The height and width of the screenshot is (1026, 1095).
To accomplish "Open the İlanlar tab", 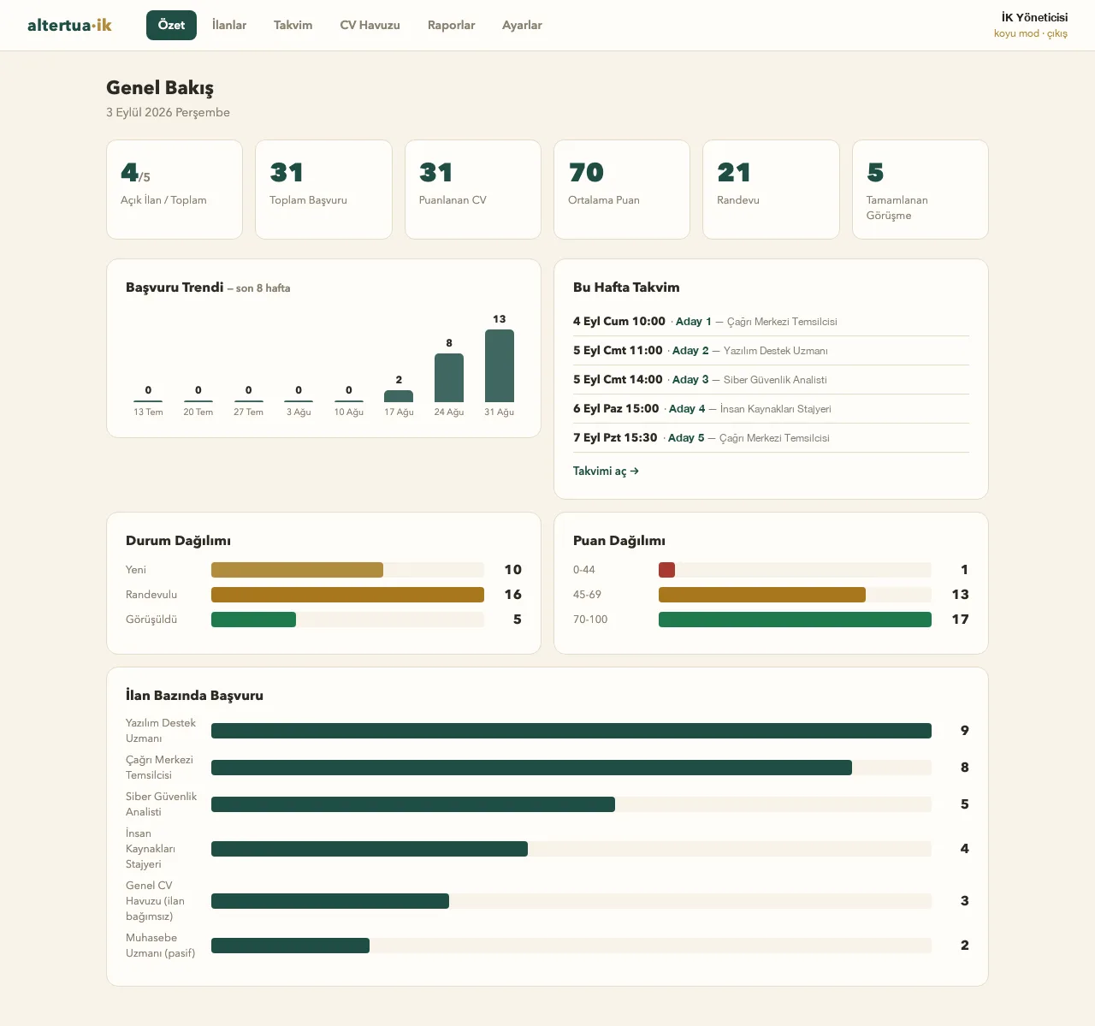I will point(229,25).
